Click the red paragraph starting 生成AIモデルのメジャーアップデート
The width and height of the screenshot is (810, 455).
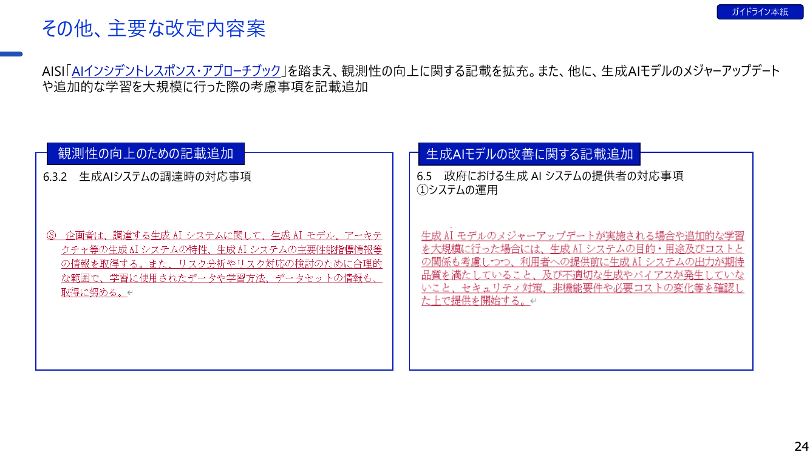583,268
